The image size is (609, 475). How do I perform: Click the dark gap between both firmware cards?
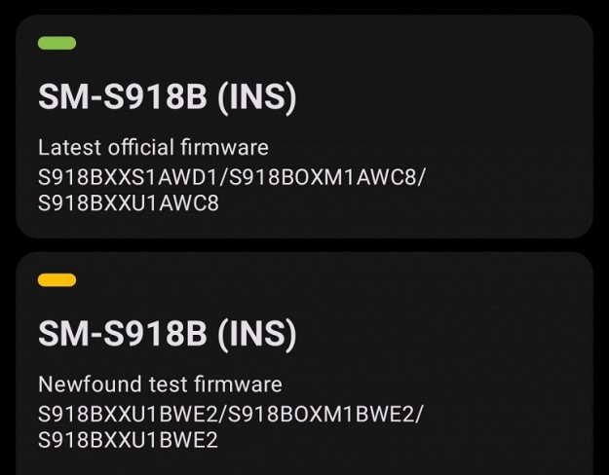[304, 245]
